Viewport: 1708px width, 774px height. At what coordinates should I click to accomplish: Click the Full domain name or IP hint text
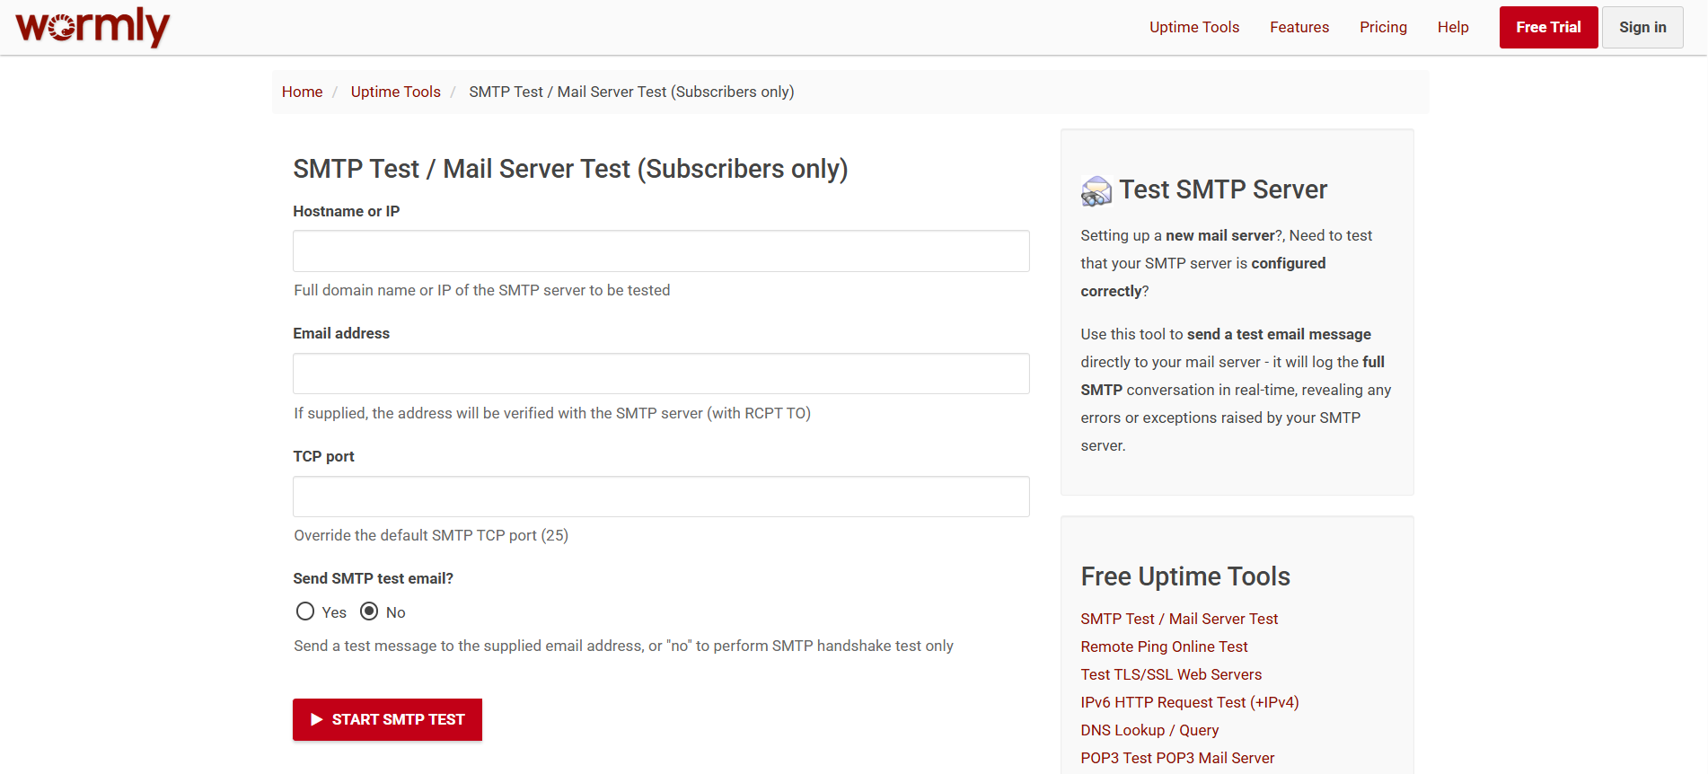click(x=482, y=290)
